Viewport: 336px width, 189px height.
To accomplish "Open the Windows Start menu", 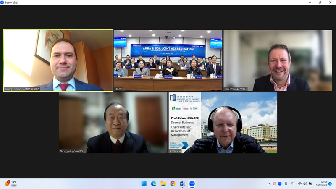I will click(x=144, y=184).
